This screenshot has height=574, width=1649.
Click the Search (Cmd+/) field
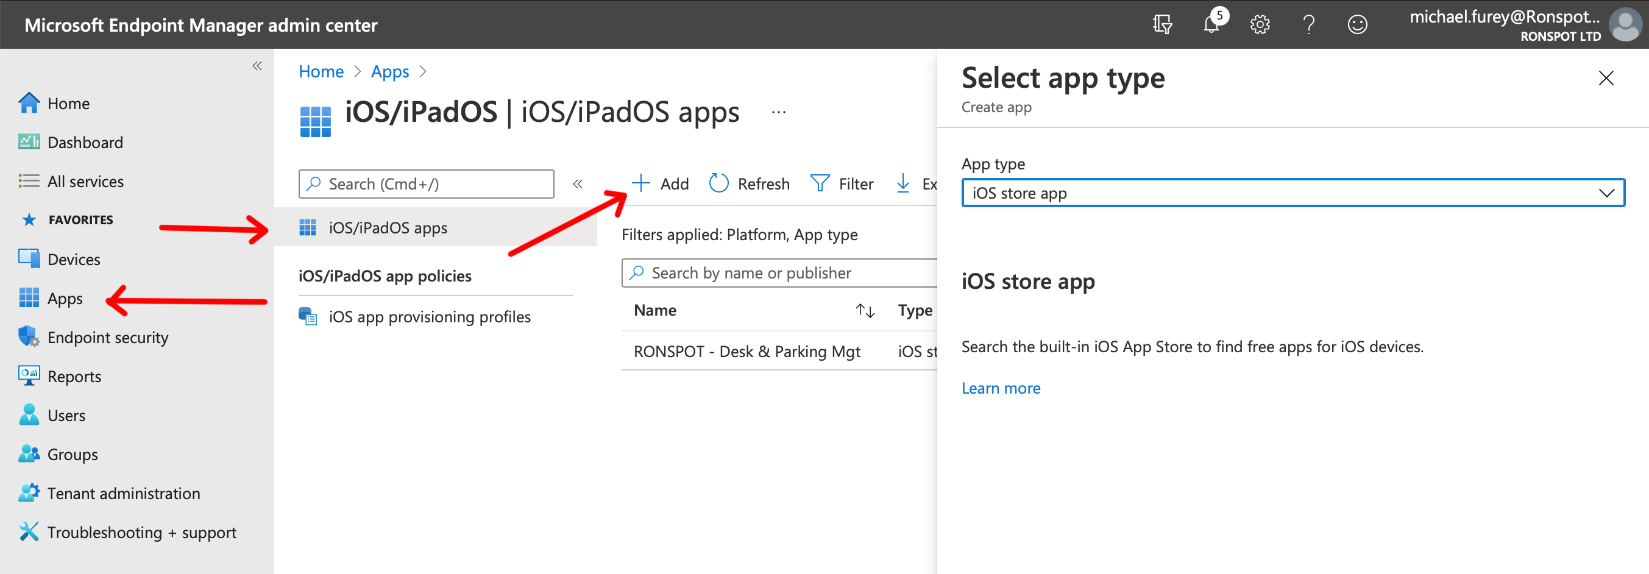pos(427,184)
